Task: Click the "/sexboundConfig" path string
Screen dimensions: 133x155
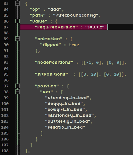Action: (76, 15)
